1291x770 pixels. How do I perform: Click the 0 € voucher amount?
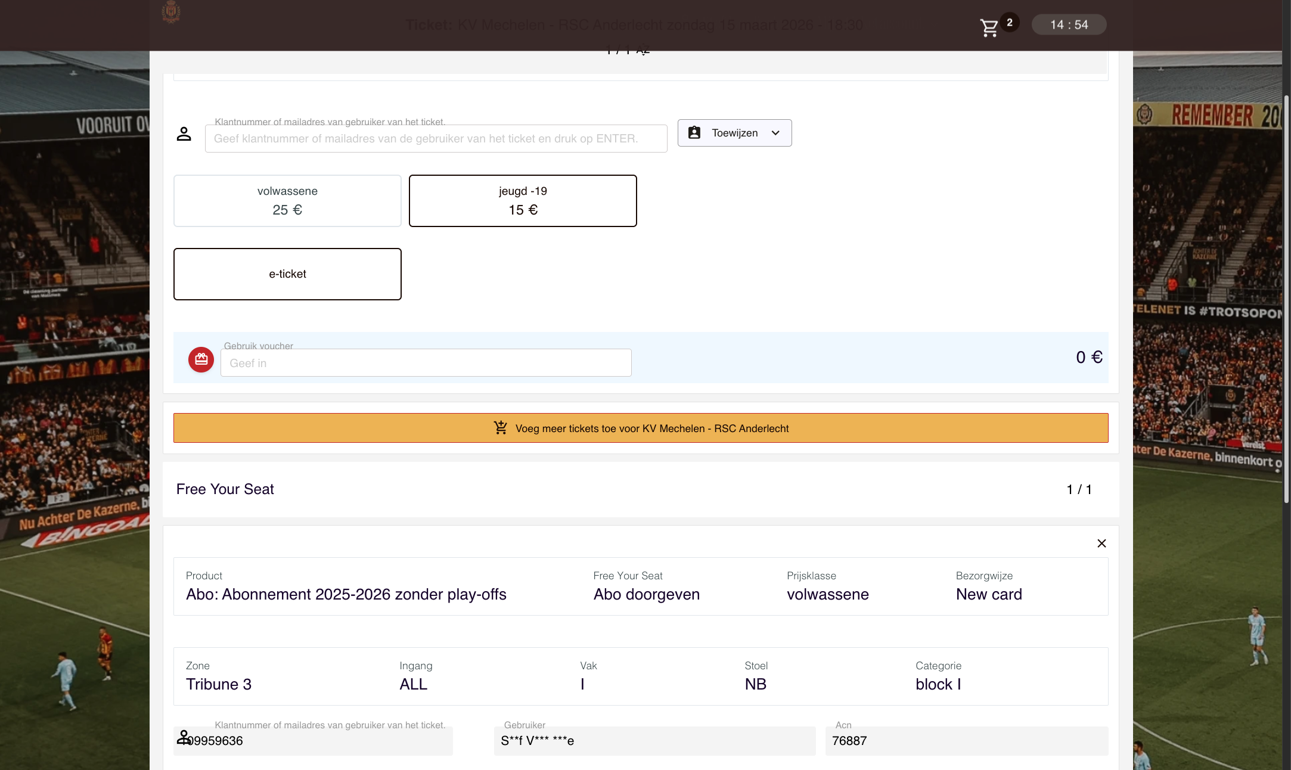(1089, 357)
